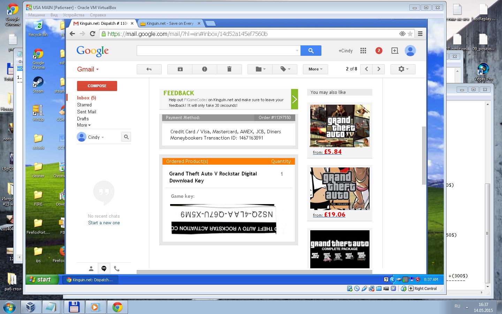Delete this email with trash icon

tap(229, 69)
